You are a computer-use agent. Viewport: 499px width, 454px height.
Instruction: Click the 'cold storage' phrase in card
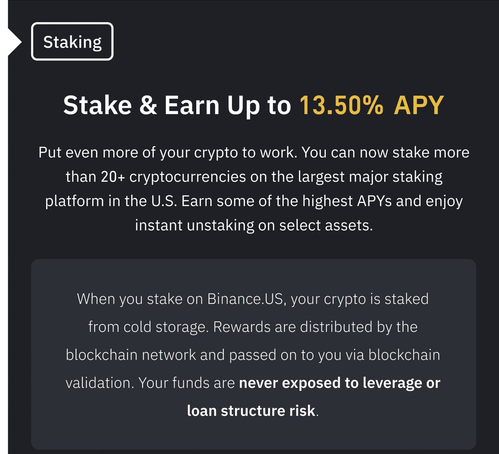[x=166, y=327]
